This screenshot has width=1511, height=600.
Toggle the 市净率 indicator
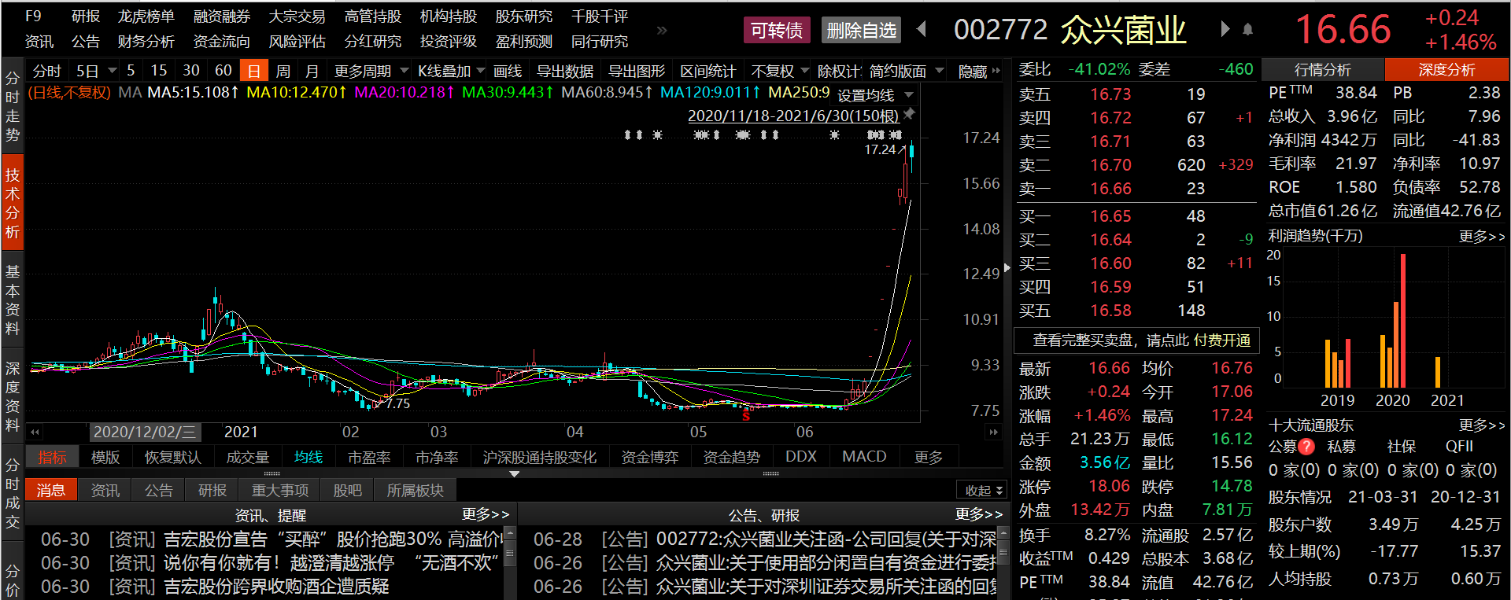click(437, 457)
